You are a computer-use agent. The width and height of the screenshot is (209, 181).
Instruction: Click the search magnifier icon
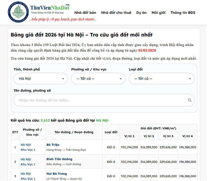190,100
